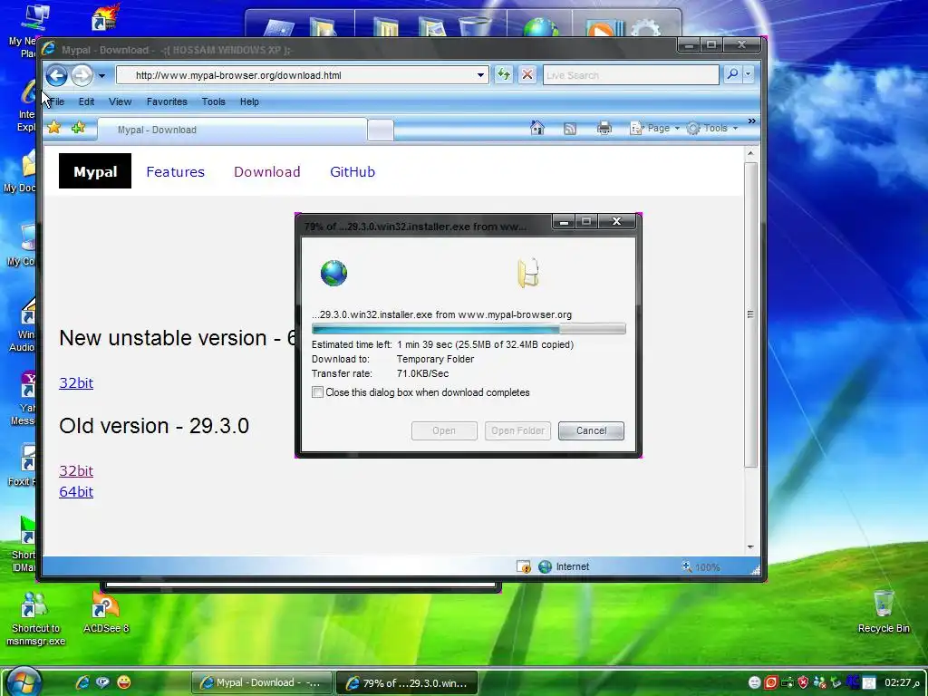Click the Open button in download dialog
The width and height of the screenshot is (928, 696).
(444, 430)
